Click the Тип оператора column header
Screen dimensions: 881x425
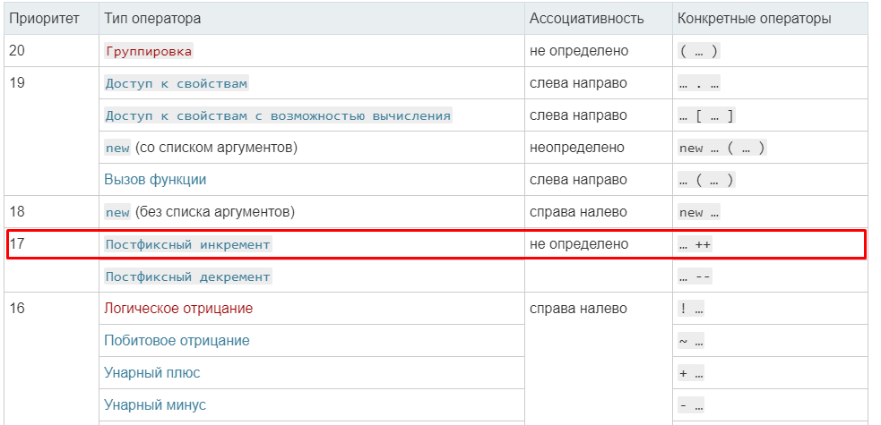pyautogui.click(x=152, y=18)
